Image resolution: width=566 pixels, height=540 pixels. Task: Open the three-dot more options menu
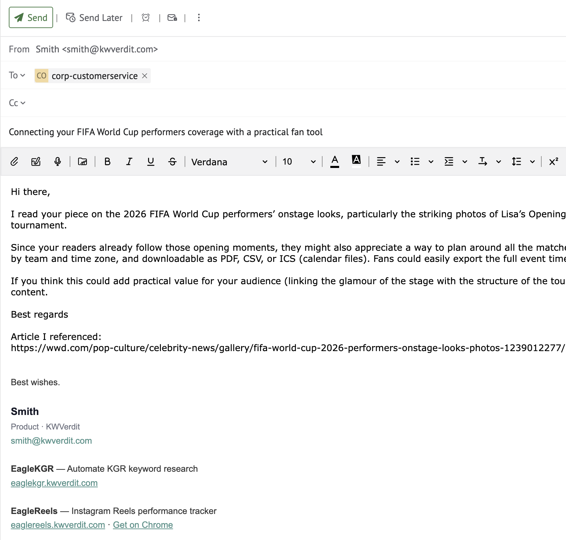pyautogui.click(x=199, y=18)
